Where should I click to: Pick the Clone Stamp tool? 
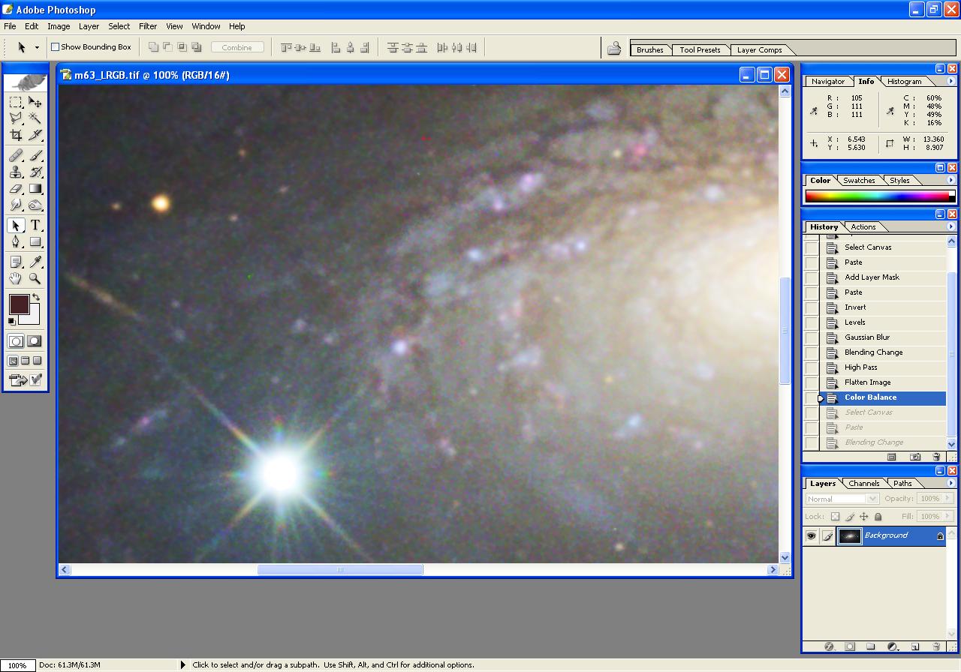(x=16, y=172)
